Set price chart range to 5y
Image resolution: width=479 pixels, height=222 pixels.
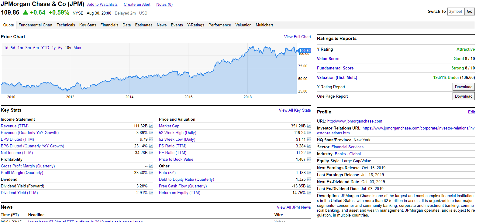point(60,48)
